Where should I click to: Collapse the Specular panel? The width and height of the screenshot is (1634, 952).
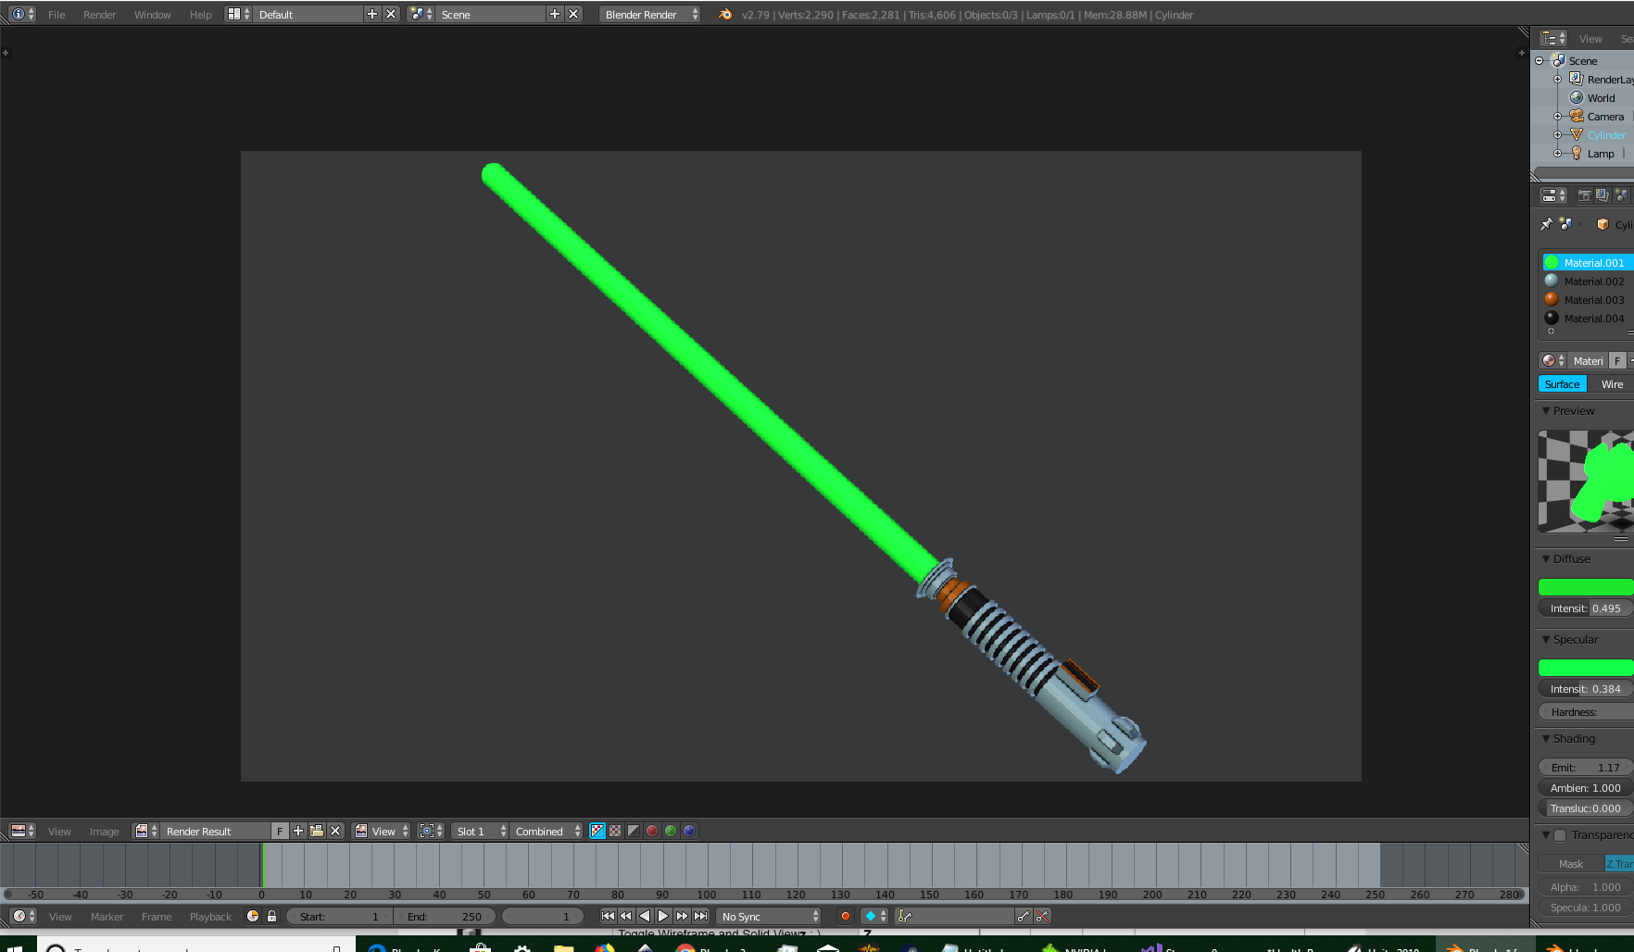point(1545,640)
